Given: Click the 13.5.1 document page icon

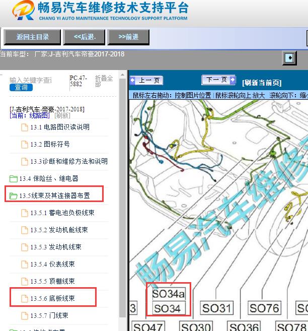Looking at the screenshot, I should (25, 213).
